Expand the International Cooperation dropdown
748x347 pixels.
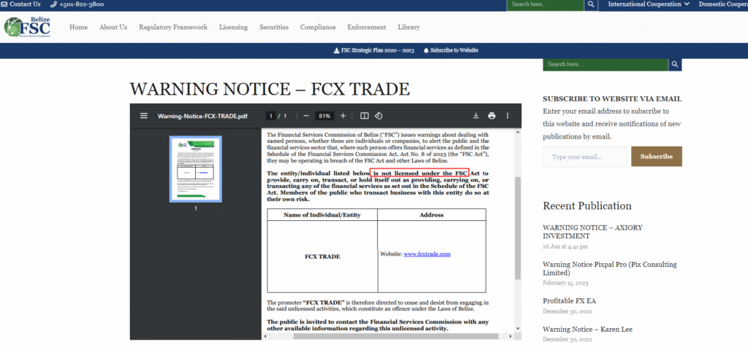pyautogui.click(x=649, y=4)
